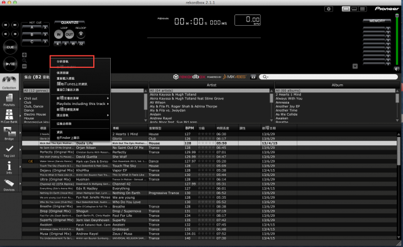Mute audio with the speaker icon
Image resolution: width=403 pixels, height=247 pixels.
(x=397, y=69)
